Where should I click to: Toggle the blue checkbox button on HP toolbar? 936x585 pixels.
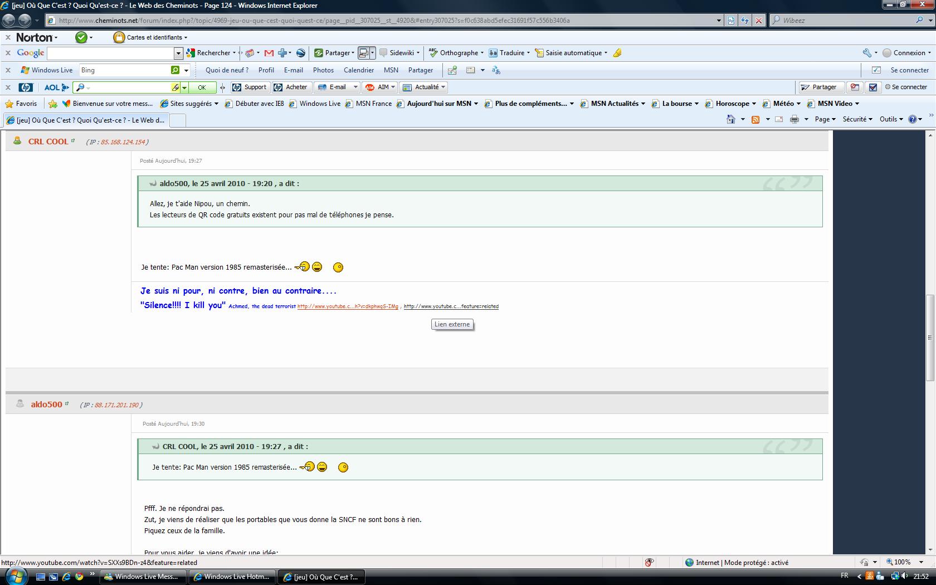[x=873, y=87]
